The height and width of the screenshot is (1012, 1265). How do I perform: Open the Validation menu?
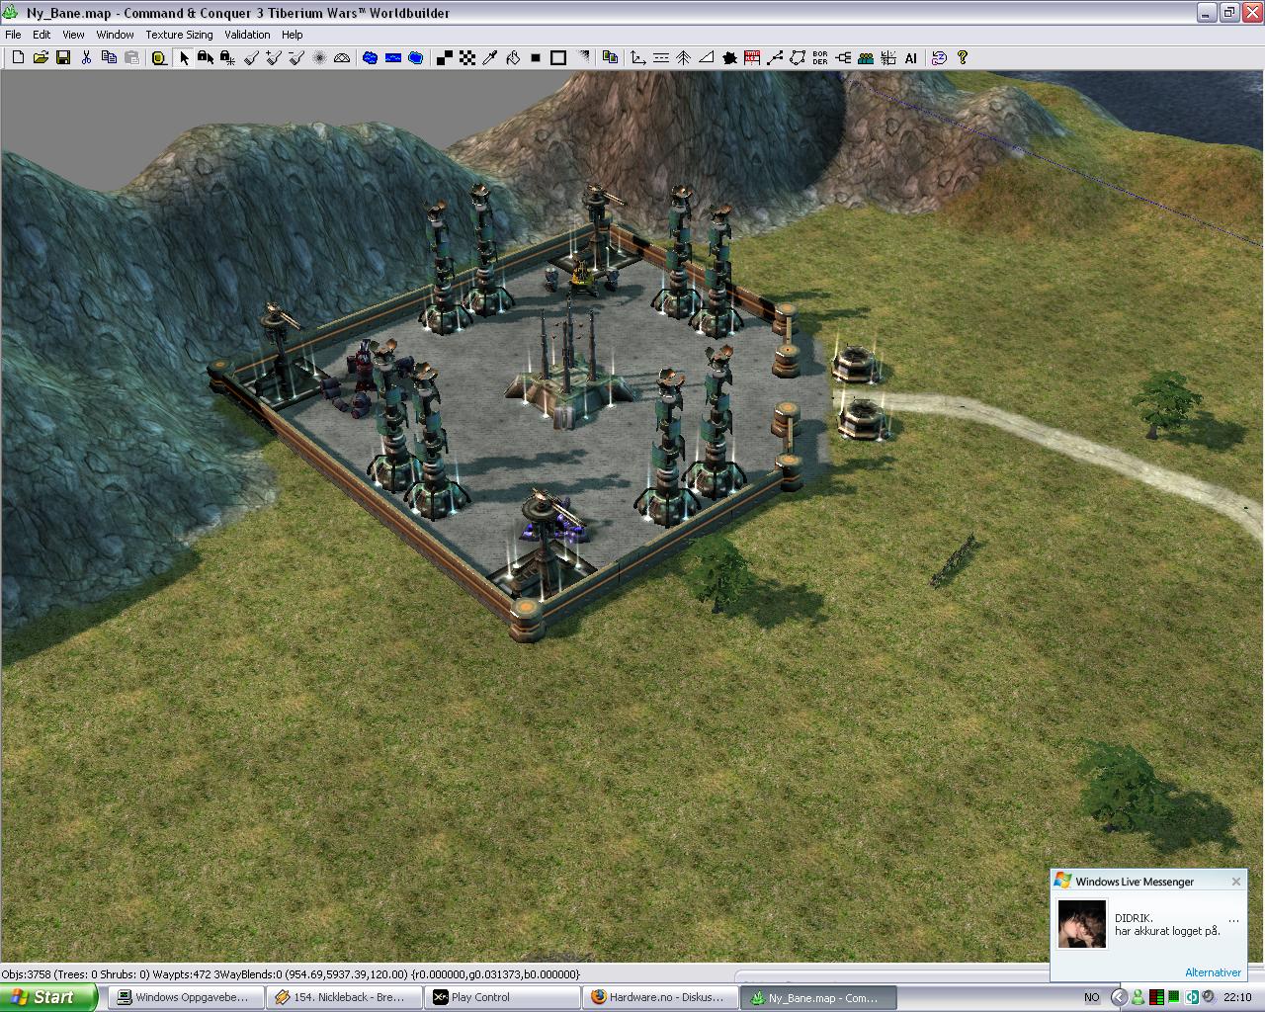point(247,35)
